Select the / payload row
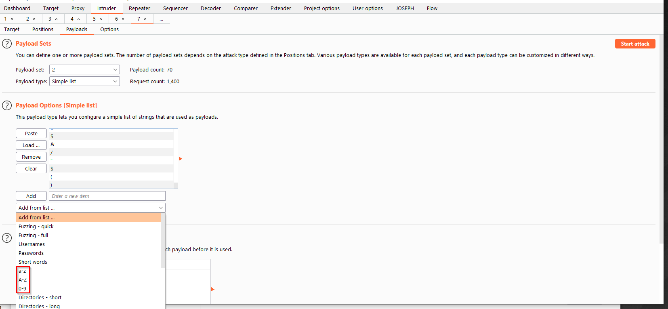 click(x=111, y=152)
